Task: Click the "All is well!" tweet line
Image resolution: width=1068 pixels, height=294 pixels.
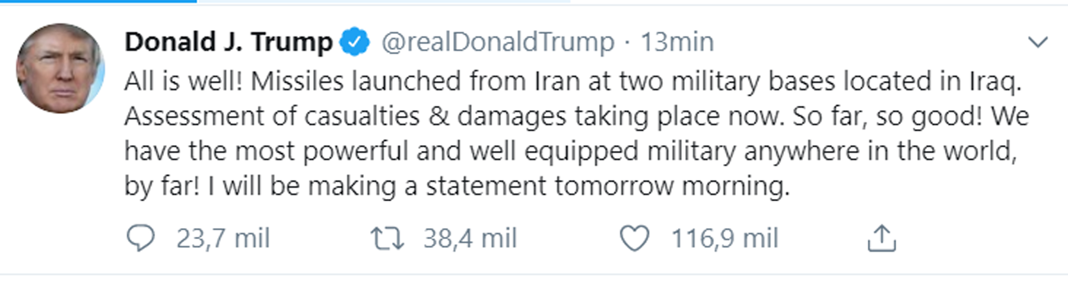Action: click(573, 81)
